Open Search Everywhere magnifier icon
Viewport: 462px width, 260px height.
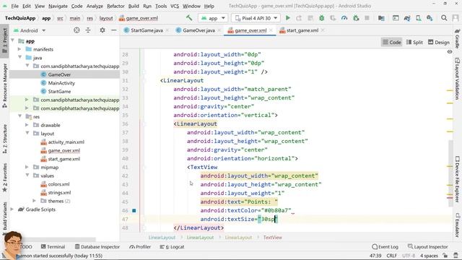coord(444,18)
